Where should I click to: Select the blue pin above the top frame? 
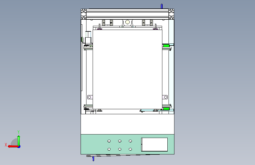pyautogui.click(x=162, y=6)
